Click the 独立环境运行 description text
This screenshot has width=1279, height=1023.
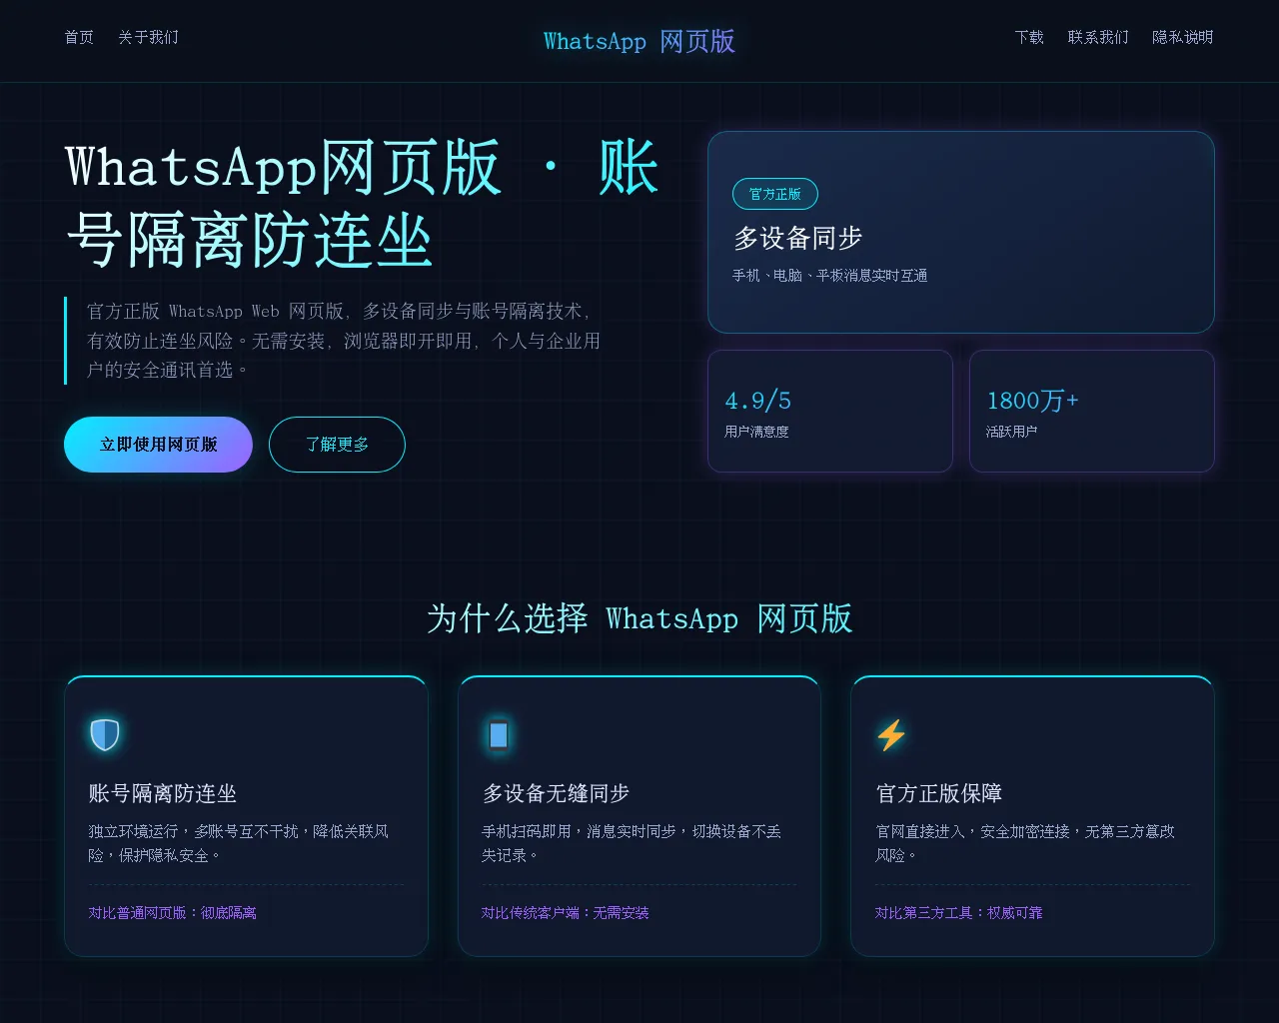[x=239, y=843]
